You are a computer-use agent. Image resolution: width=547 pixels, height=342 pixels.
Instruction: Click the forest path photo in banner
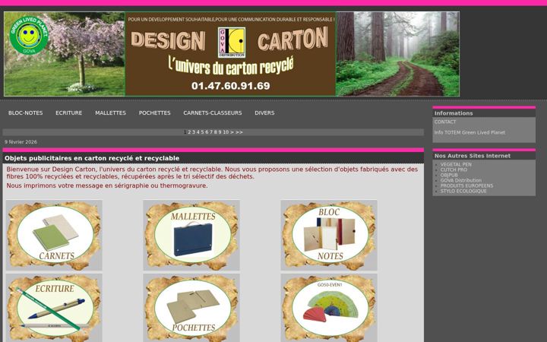(397, 54)
